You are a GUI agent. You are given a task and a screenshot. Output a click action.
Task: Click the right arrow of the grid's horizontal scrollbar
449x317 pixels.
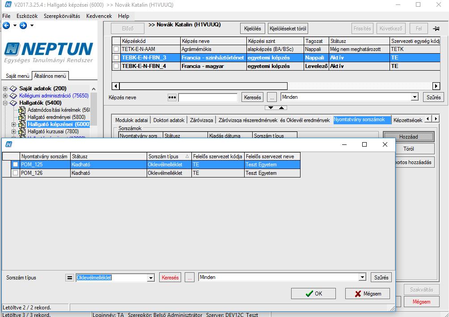click(436, 86)
